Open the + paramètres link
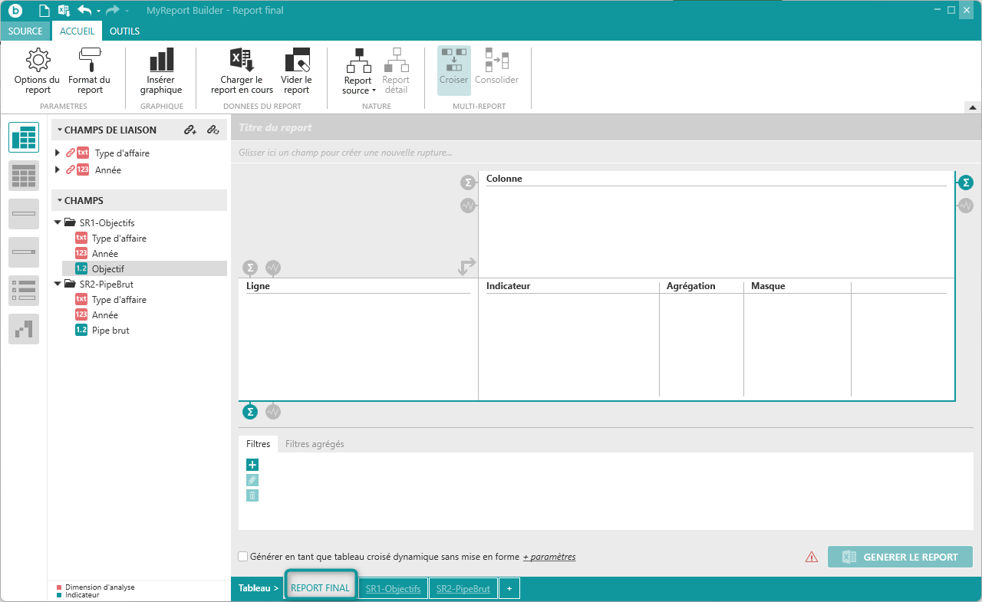Viewport: 982px width, 602px height. 549,557
